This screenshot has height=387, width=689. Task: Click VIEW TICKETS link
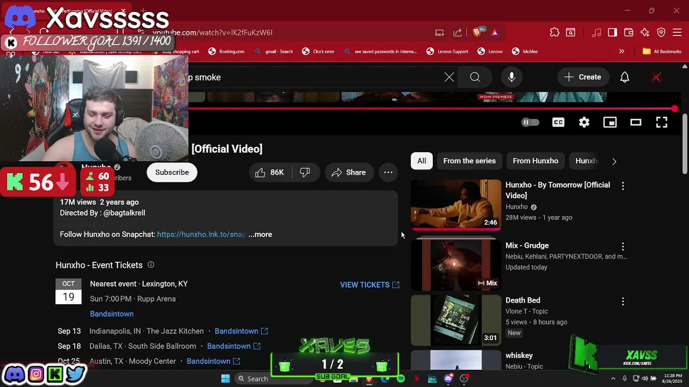click(x=370, y=285)
